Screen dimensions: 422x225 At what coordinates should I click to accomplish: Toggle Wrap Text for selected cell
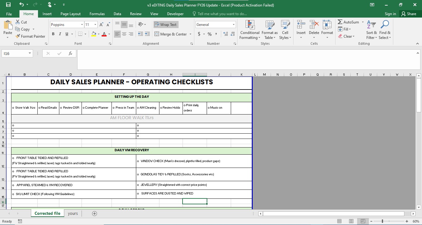pyautogui.click(x=166, y=24)
